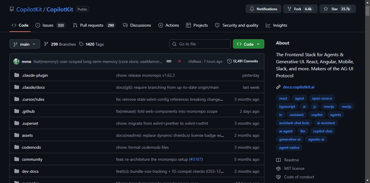Viewport: 370px width, 183px height.
Task: Click the mme author avatar
Action: 16,61
